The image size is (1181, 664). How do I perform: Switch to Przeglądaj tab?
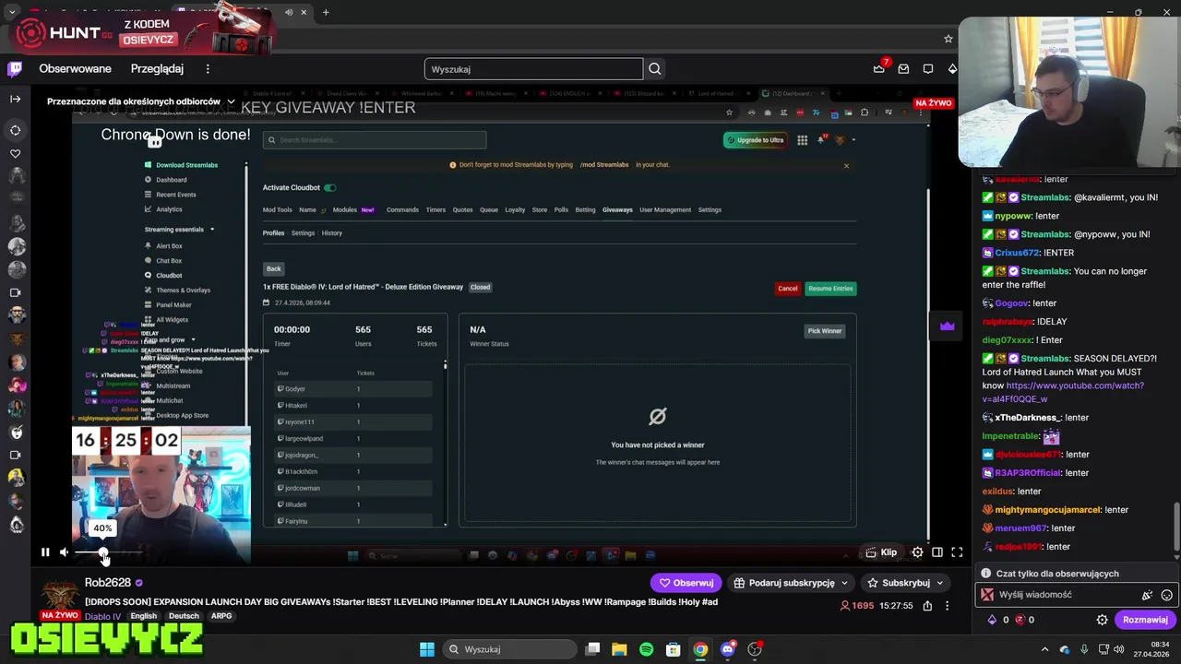(157, 69)
